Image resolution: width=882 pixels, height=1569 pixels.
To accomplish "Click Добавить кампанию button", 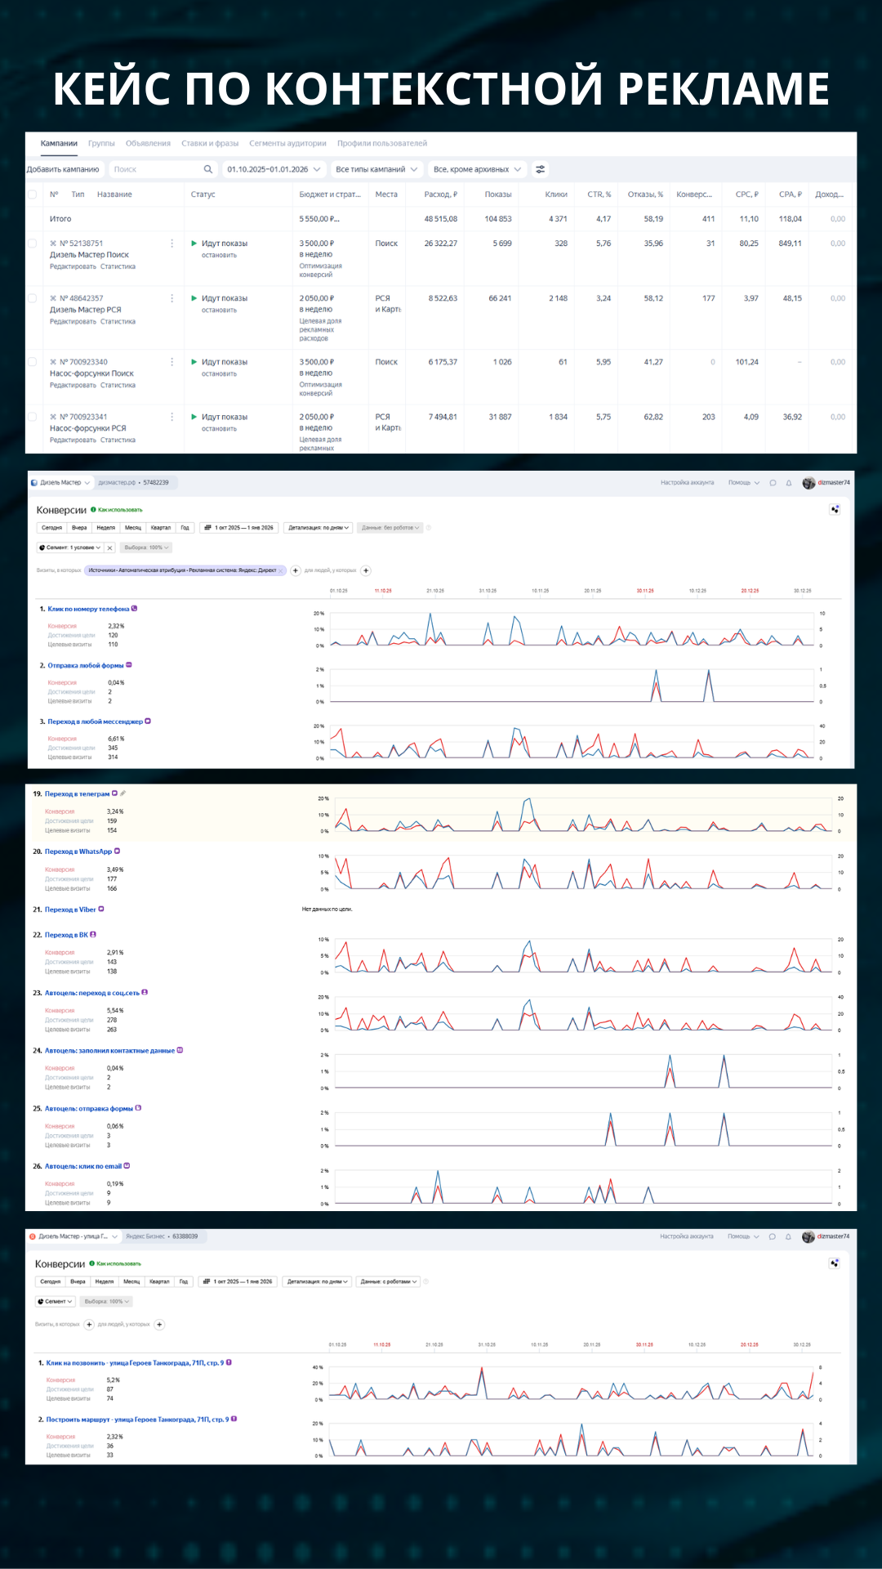I will click(63, 169).
